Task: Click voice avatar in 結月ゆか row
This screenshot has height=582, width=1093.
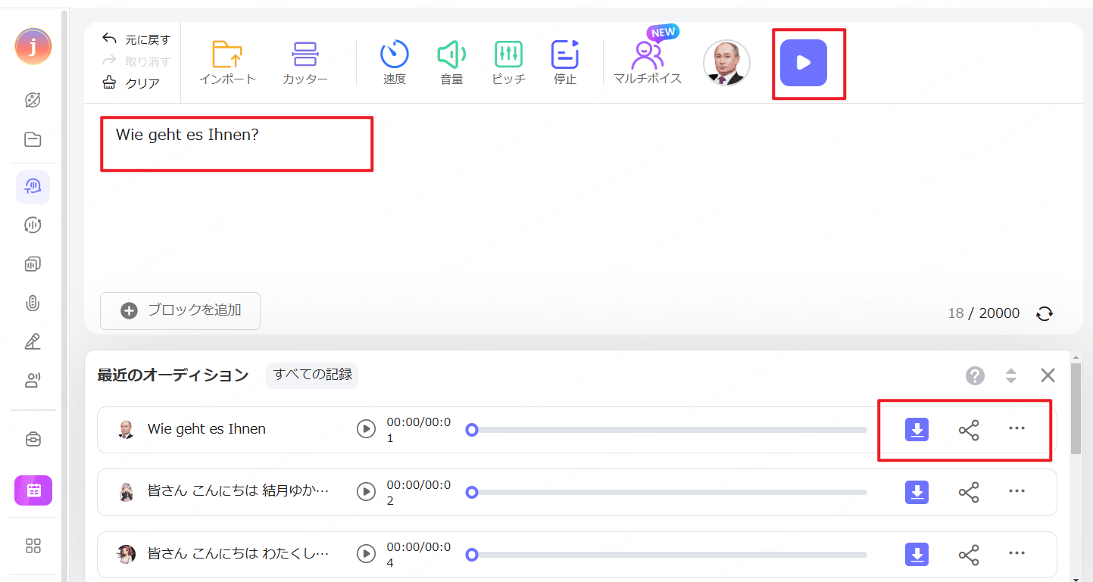Action: point(126,493)
